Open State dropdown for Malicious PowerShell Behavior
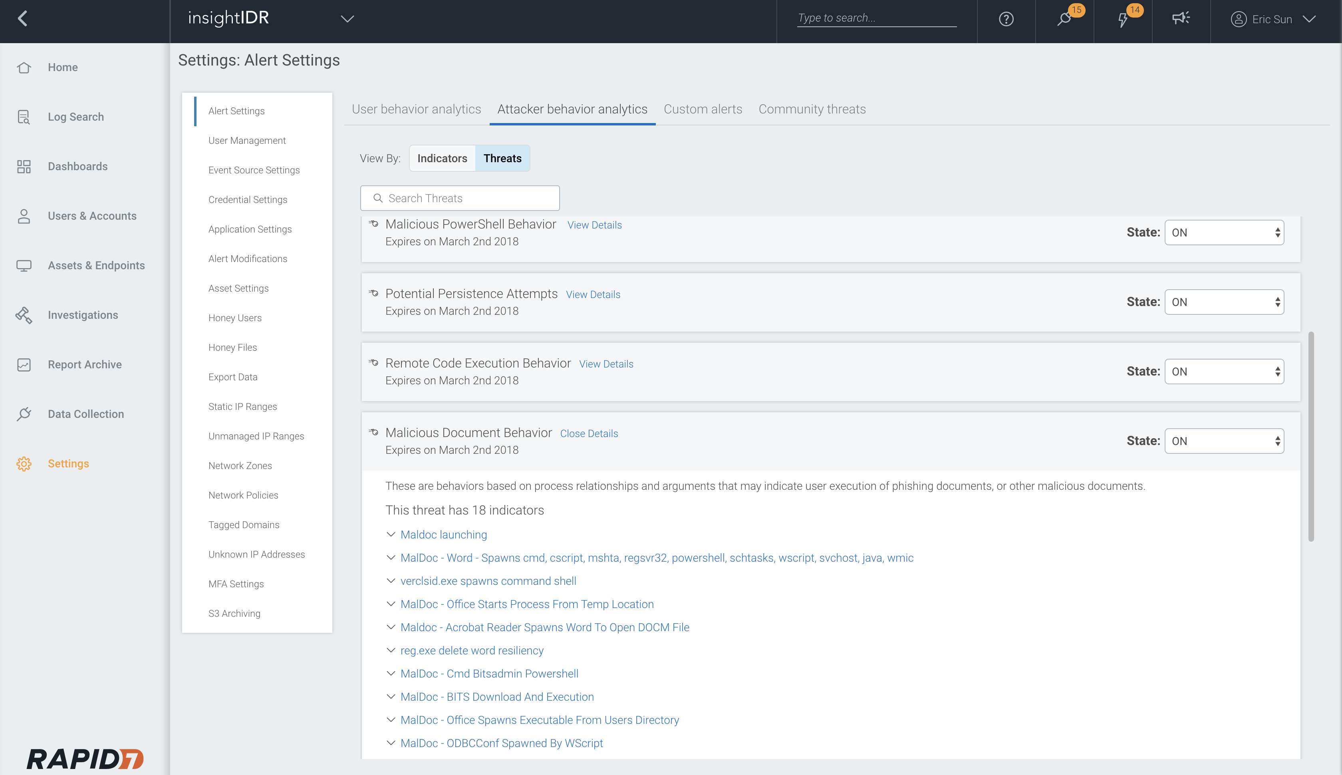The height and width of the screenshot is (775, 1342). coord(1224,232)
